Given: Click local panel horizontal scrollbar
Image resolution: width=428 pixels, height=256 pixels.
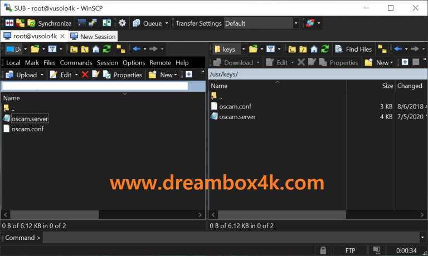Looking at the screenshot, I should (x=54, y=215).
